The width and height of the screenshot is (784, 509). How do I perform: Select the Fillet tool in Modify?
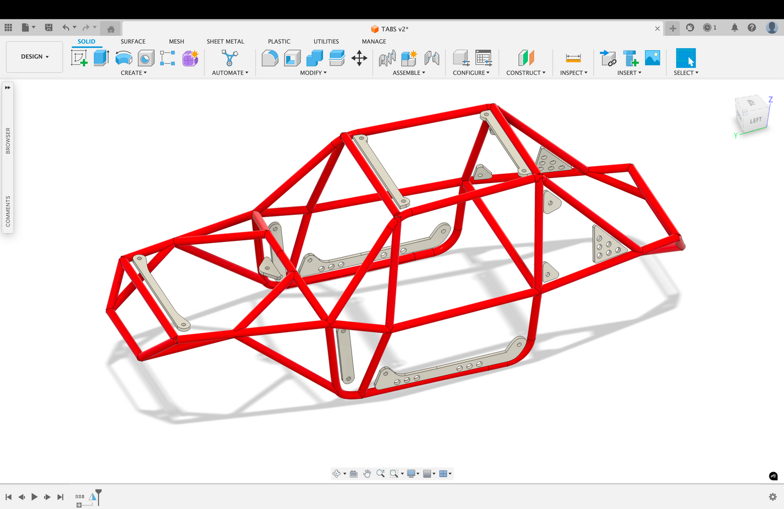pyautogui.click(x=270, y=58)
